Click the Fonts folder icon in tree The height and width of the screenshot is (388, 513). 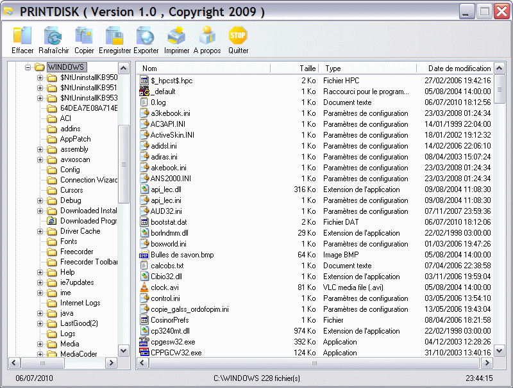click(x=52, y=241)
